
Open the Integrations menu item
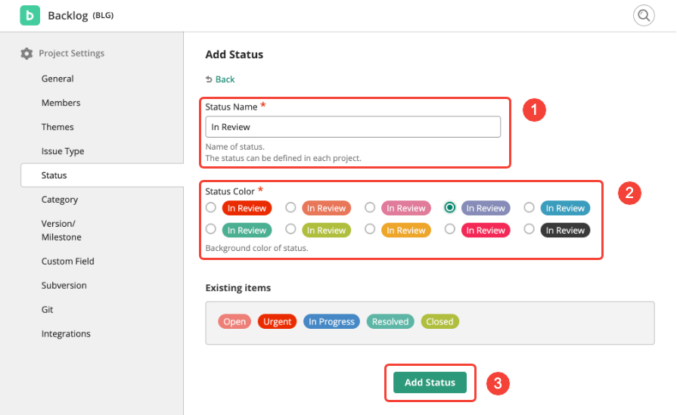[x=66, y=334]
